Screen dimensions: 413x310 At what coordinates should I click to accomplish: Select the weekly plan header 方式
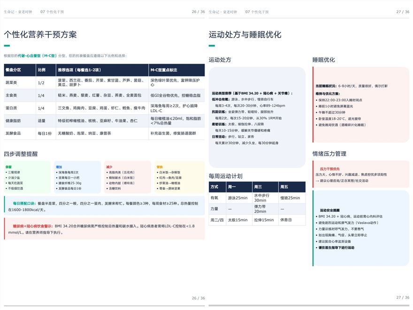pyautogui.click(x=214, y=186)
